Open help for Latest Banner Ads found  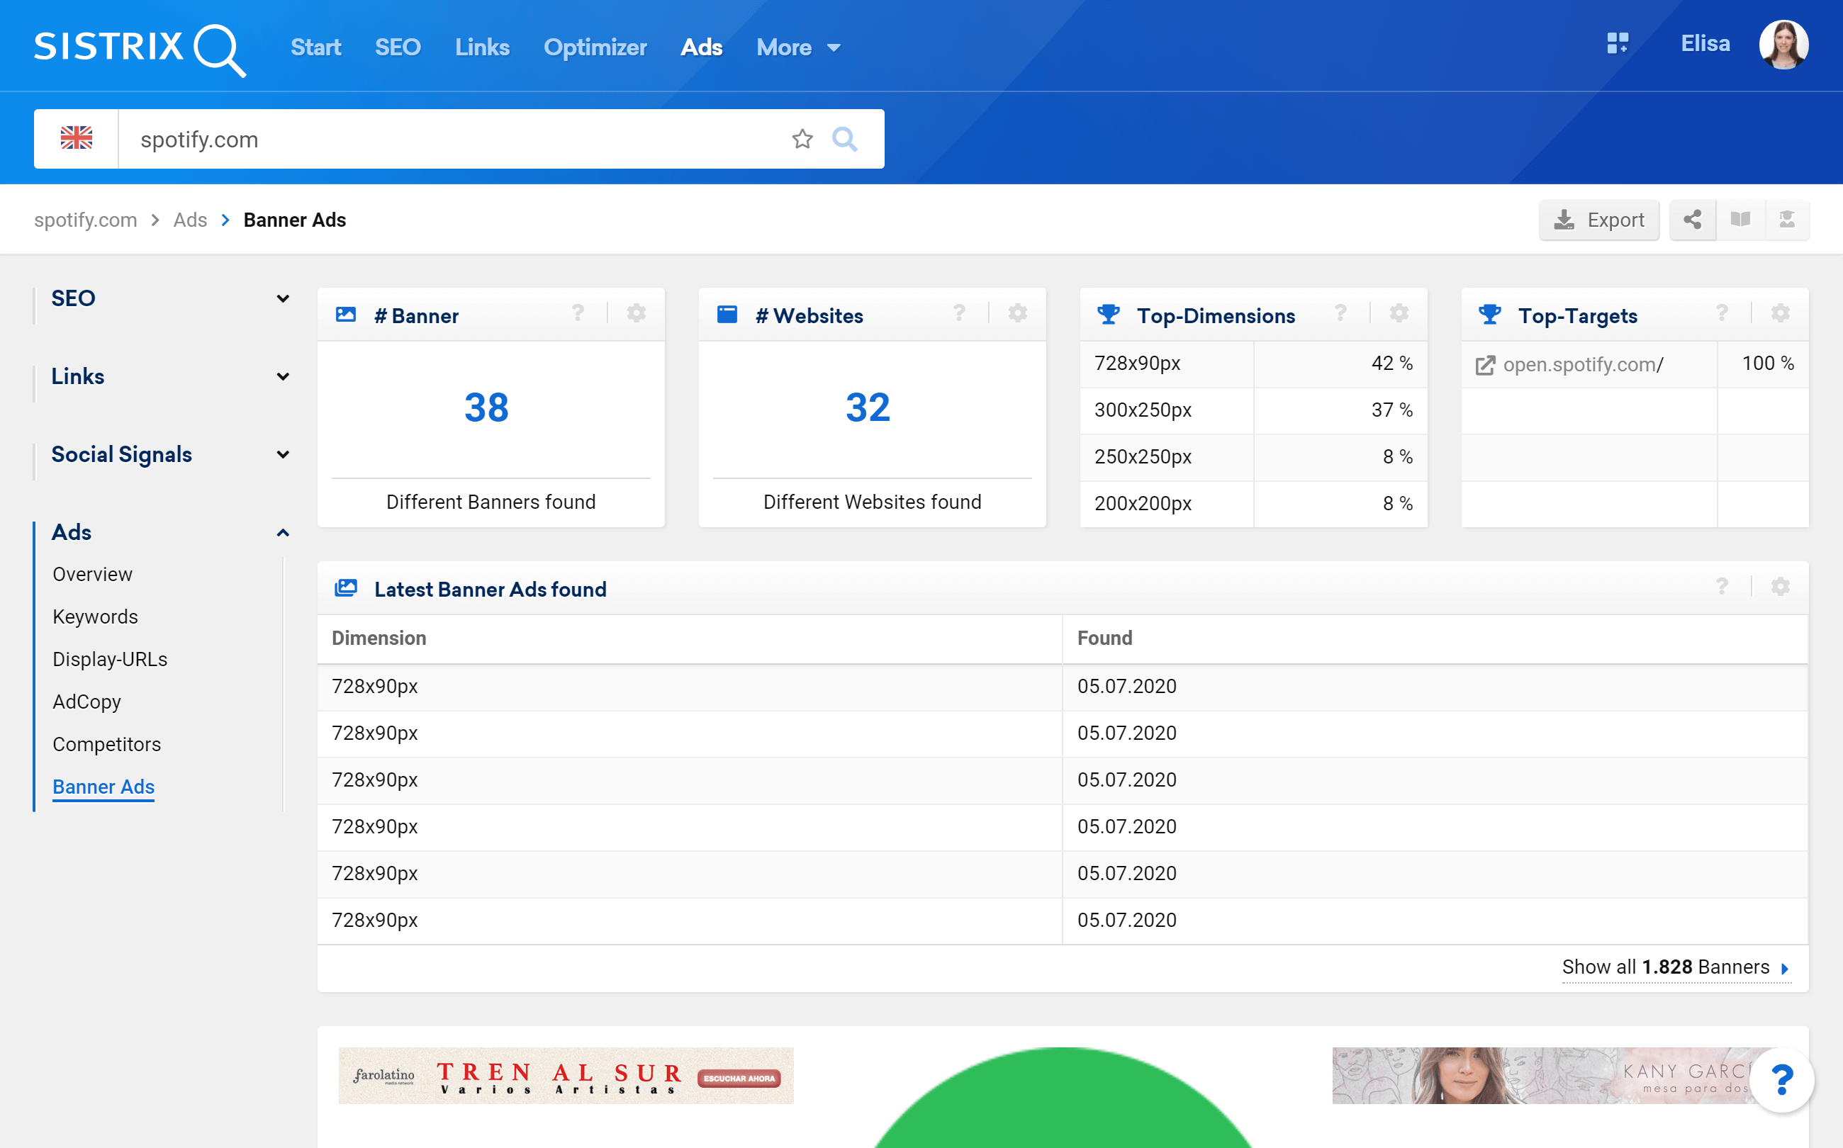[1722, 586]
